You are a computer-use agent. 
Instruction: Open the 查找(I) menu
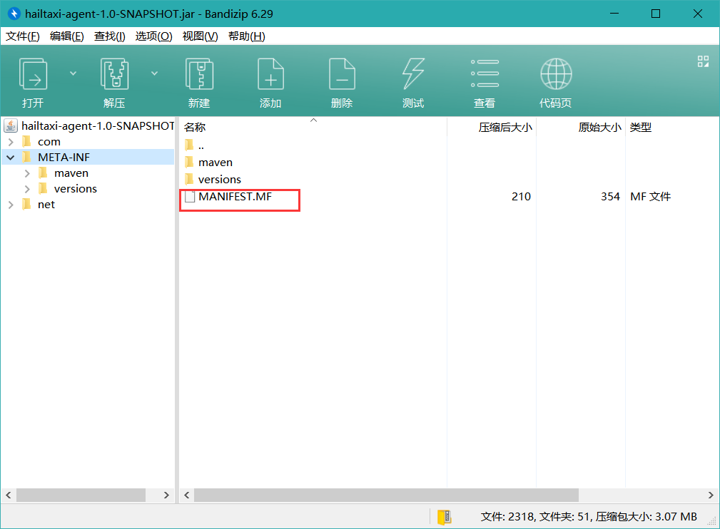coord(109,36)
